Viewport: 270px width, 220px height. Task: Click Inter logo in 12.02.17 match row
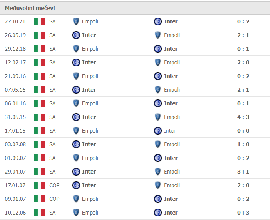click(x=76, y=62)
